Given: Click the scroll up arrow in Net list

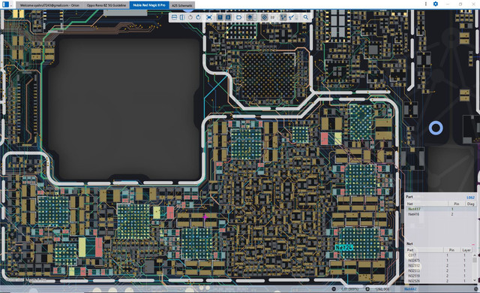Looking at the screenshot, I should (475, 255).
